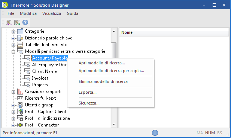This screenshot has width=231, height=138.
Task: Open the Visualizza menu
Action: click(x=52, y=13)
